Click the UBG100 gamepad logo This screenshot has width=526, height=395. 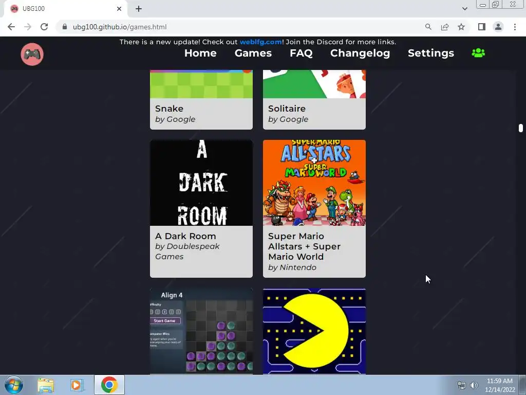[x=32, y=54]
